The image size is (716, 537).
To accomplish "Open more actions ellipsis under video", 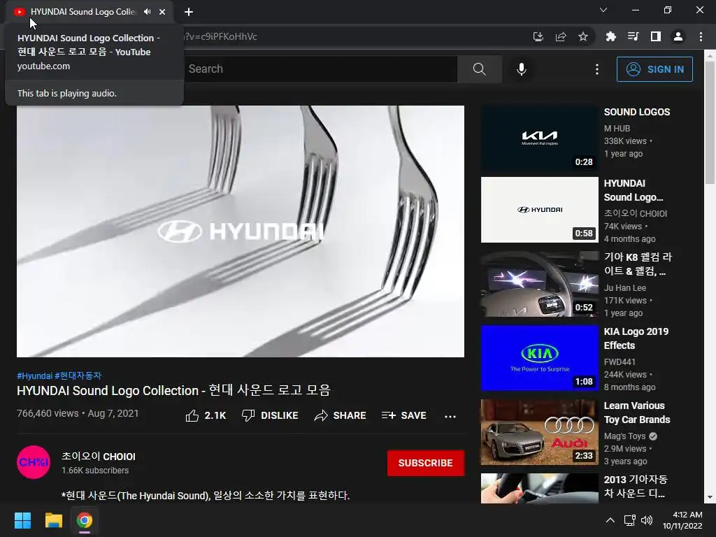I will click(x=450, y=416).
